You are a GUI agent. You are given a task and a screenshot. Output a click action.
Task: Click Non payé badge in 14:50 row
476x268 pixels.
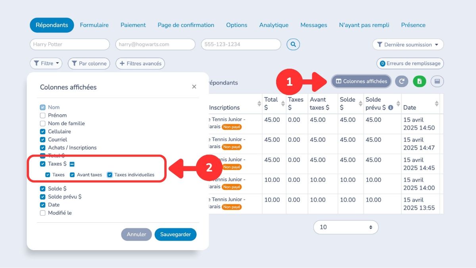coord(232,127)
